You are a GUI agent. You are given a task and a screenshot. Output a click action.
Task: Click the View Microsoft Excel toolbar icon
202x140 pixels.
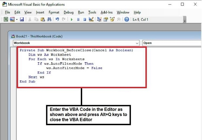coord(6,19)
